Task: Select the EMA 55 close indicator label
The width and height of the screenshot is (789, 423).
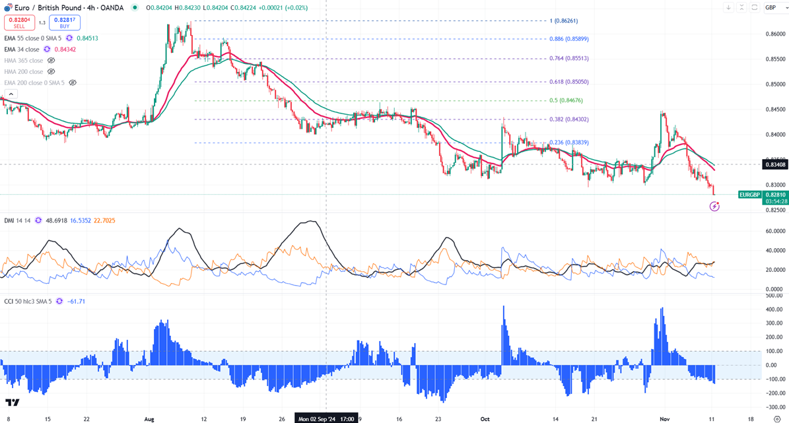Action: (31, 38)
